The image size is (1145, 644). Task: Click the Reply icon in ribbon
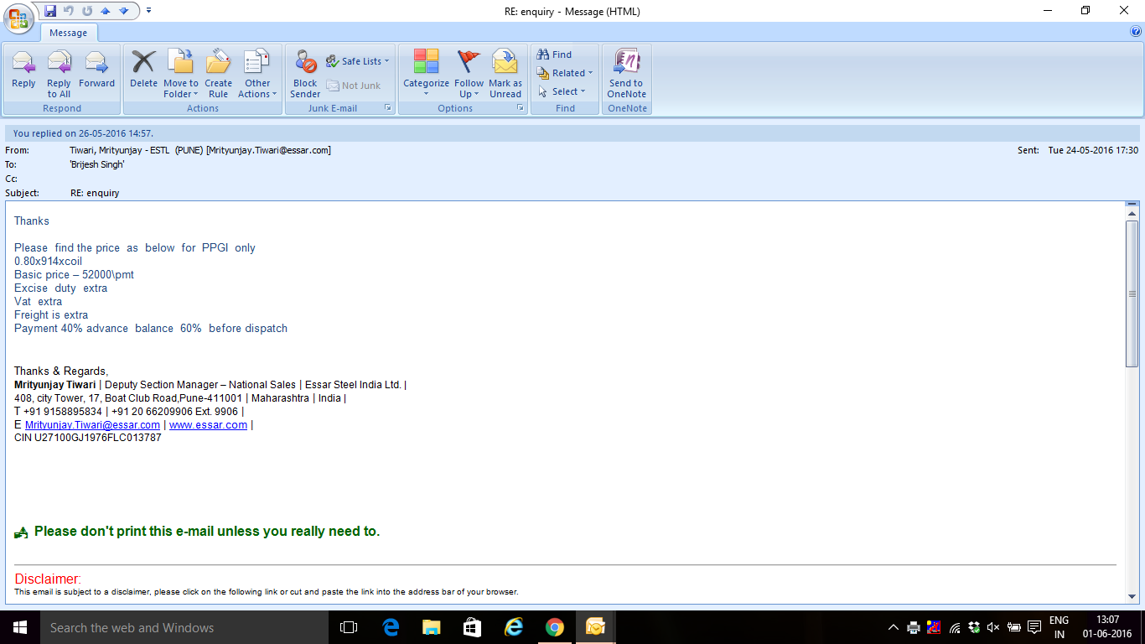[23, 71]
